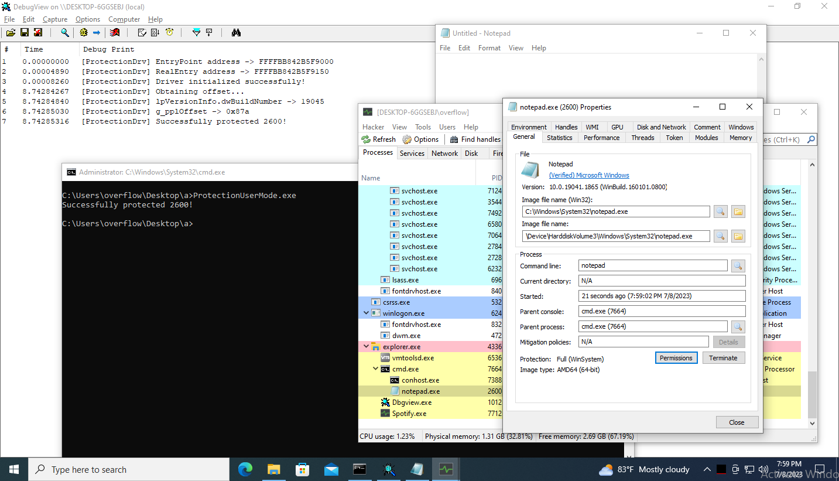Open the Computer menu in DebugView

click(x=124, y=19)
